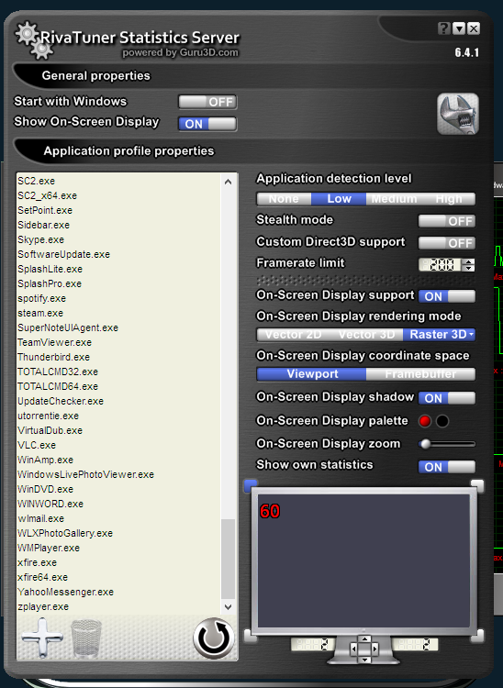Click the down-arrow minimize icon

tap(459, 28)
